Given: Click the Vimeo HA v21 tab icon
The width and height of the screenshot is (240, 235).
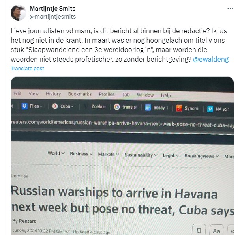Looking at the screenshot, I should tap(210, 109).
